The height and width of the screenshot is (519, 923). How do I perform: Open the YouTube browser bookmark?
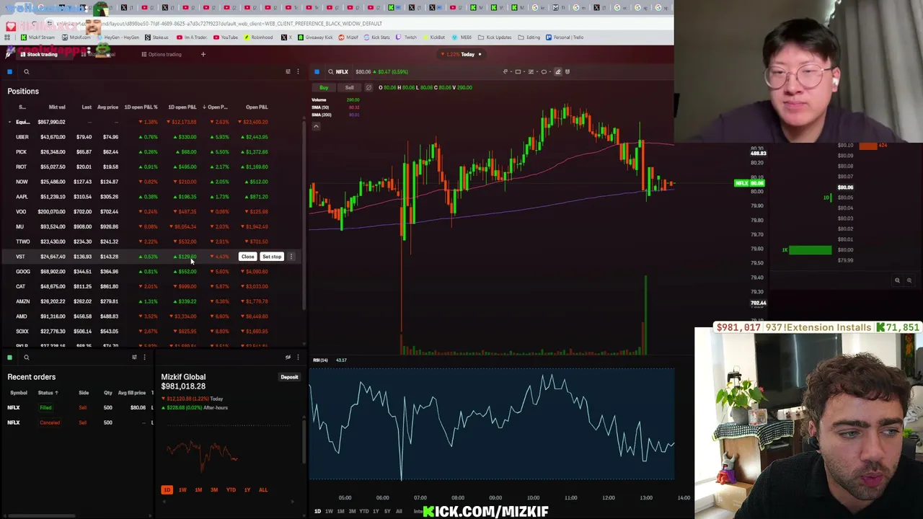coord(225,37)
